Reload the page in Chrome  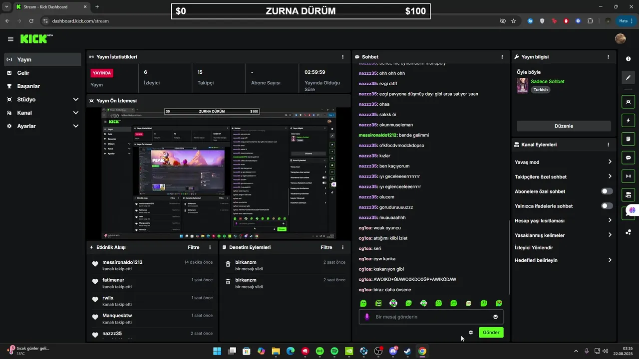coord(31,21)
